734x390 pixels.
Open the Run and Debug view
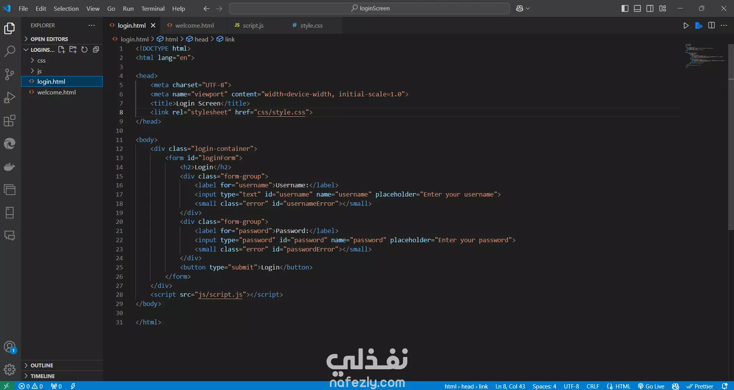pos(10,97)
